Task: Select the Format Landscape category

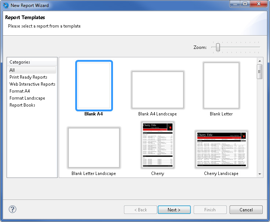Action: 27,98
